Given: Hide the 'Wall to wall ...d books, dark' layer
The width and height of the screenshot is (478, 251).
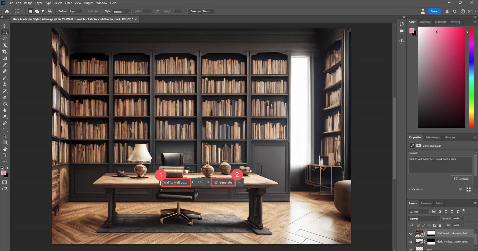Looking at the screenshot, I should [411, 233].
